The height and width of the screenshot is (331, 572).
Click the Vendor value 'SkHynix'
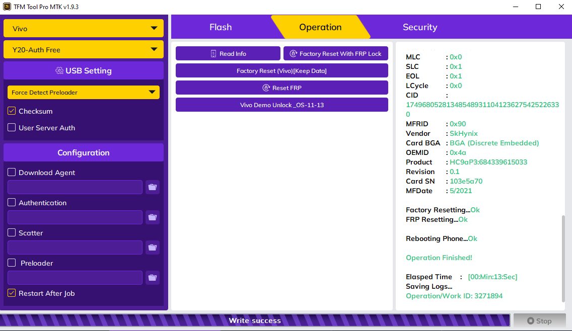(463, 133)
